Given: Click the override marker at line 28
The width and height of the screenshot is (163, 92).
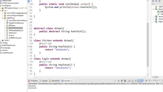Looking at the screenshot, I should [x=29, y=47].
